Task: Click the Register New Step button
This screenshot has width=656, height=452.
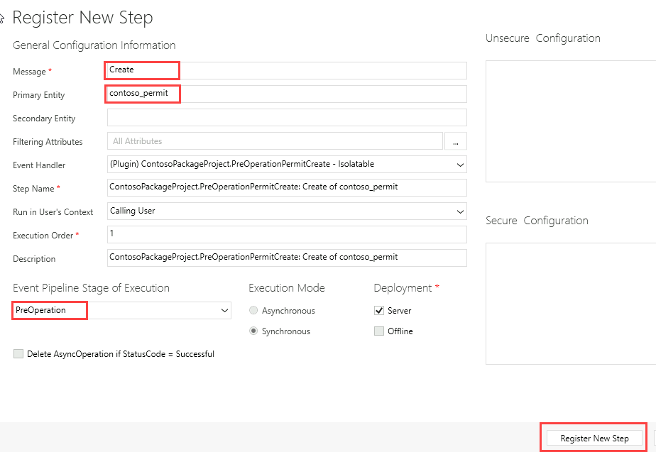Action: click(594, 439)
